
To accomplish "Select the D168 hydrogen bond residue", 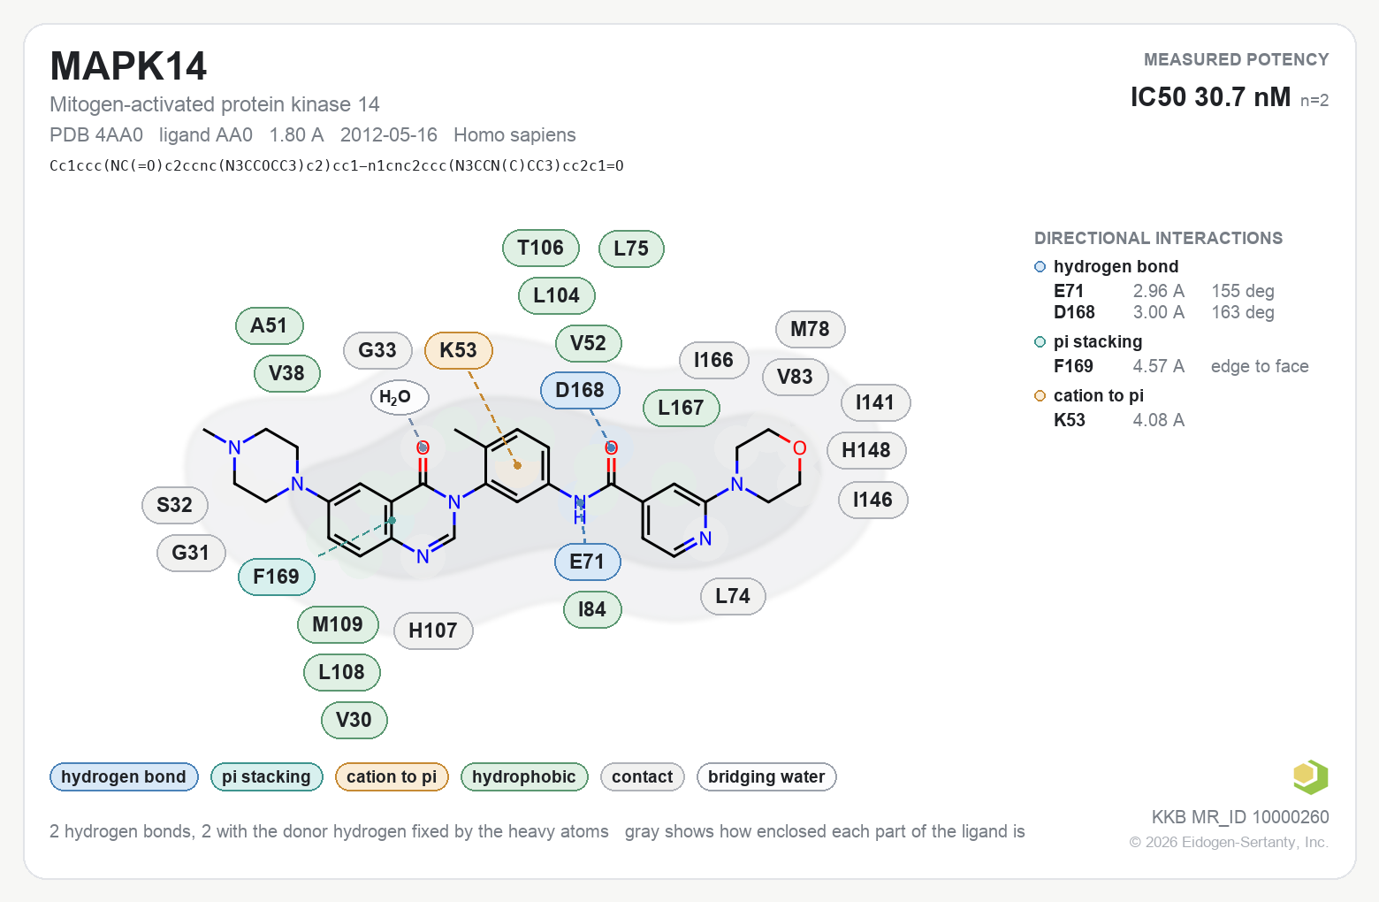I will (580, 390).
